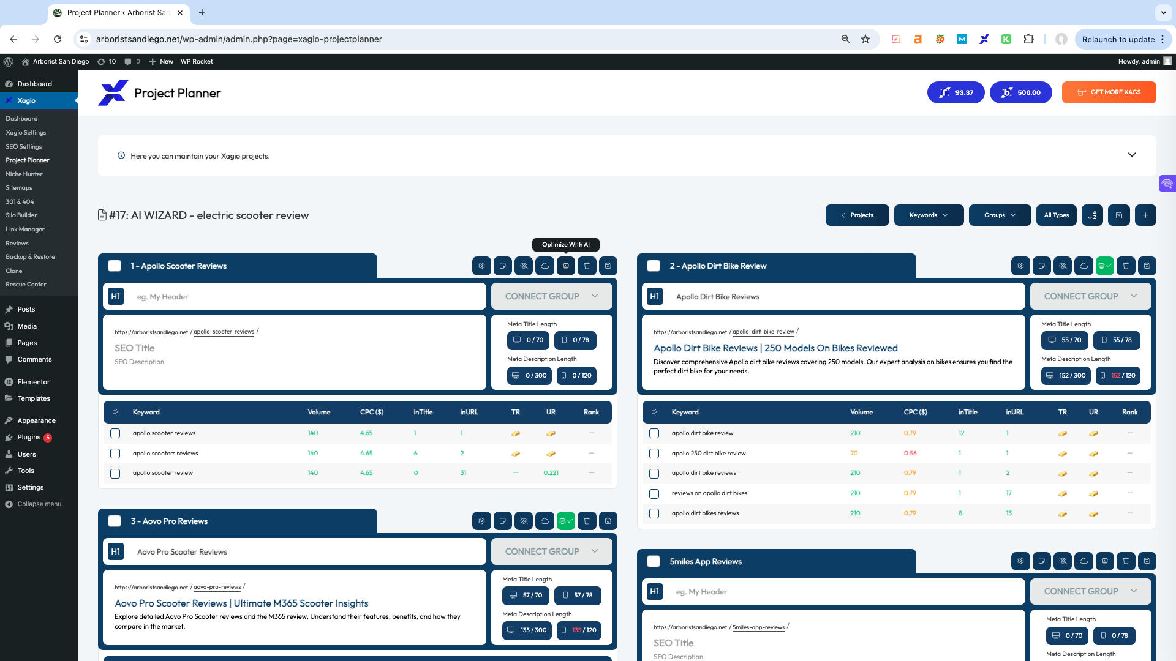1176x661 pixels.
Task: Go back to Projects list
Action: click(857, 215)
